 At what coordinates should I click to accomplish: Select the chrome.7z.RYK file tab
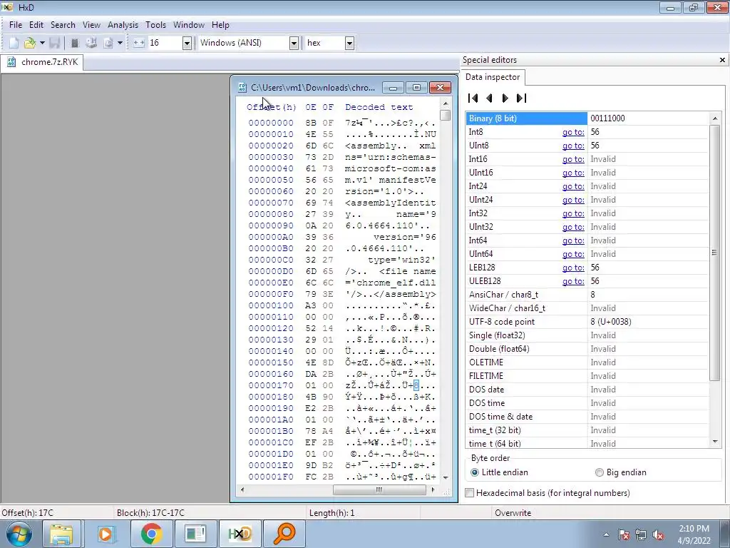point(42,62)
